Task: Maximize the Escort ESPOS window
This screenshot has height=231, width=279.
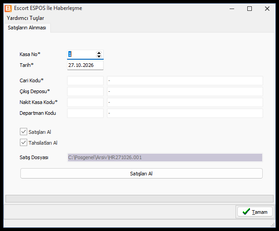Action: [250, 9]
